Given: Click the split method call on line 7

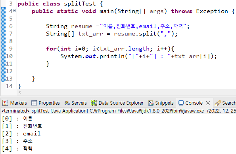Looking at the screenshot, I should 148,34.
